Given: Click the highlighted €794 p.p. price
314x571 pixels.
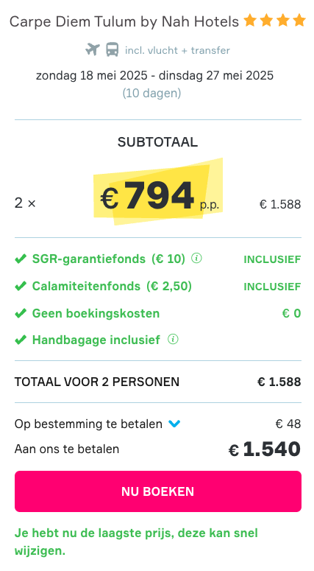Looking at the screenshot, I should [158, 195].
